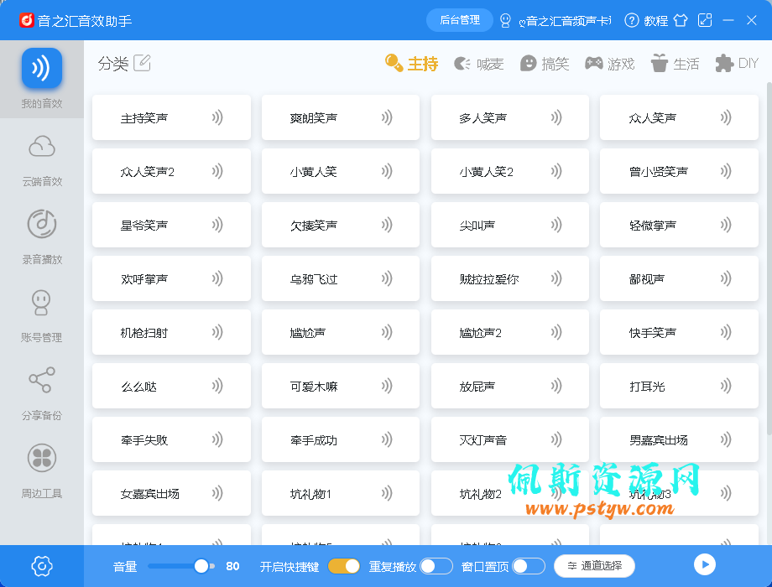This screenshot has height=587, width=772.
Task: Play sound icon on 尖叫声 card
Action: (x=556, y=225)
